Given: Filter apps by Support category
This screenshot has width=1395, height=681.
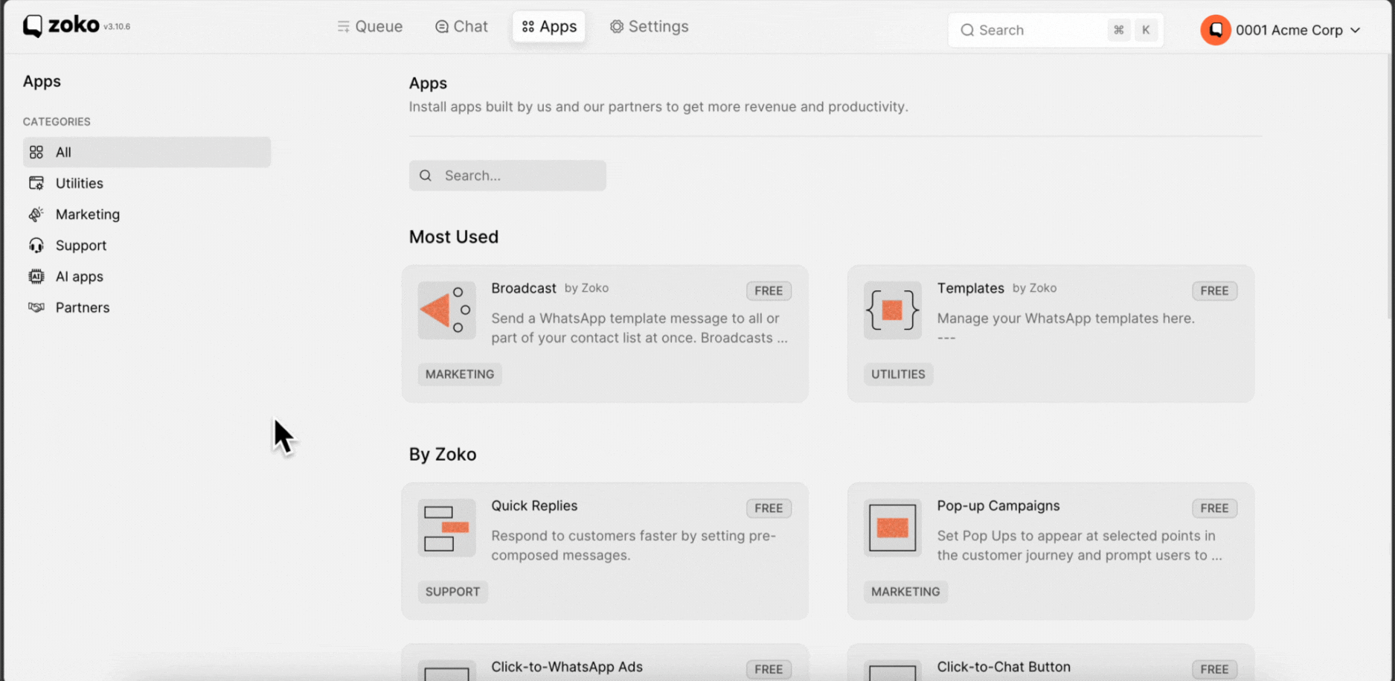Looking at the screenshot, I should point(147,246).
